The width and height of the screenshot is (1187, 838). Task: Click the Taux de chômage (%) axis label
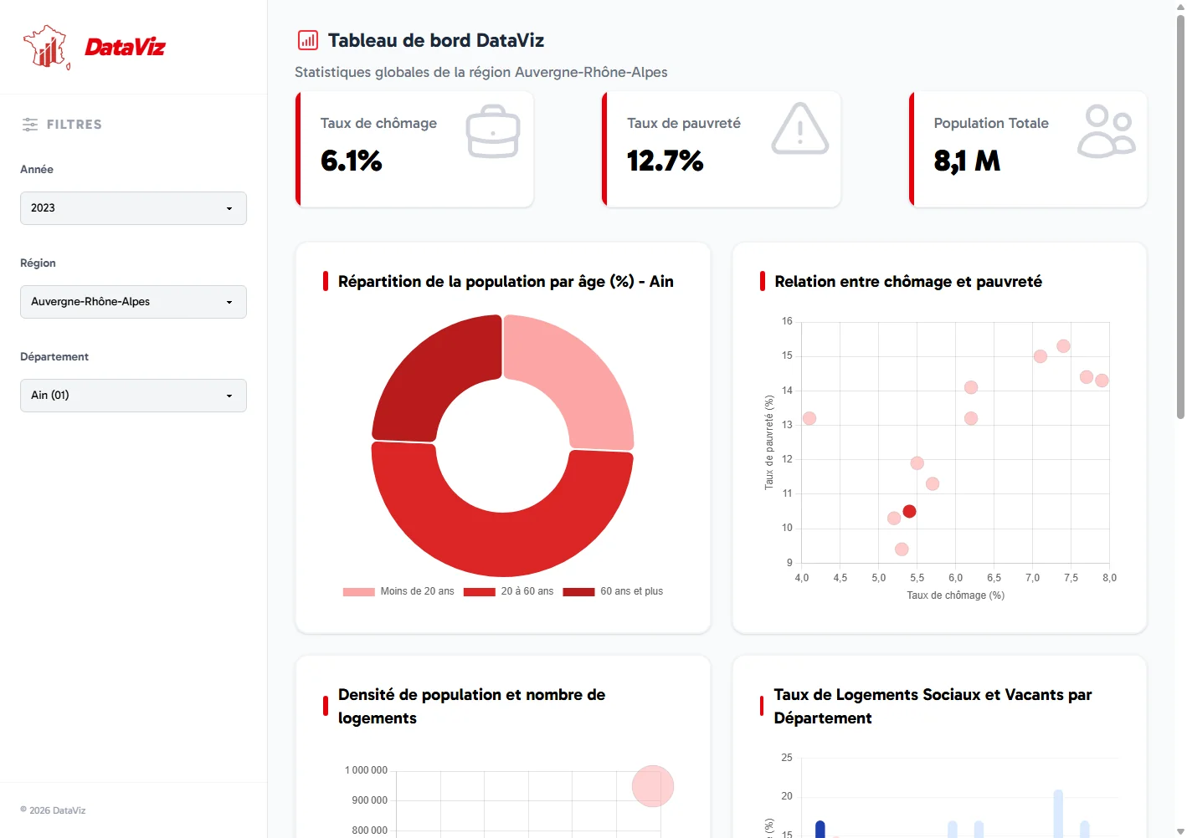click(955, 595)
